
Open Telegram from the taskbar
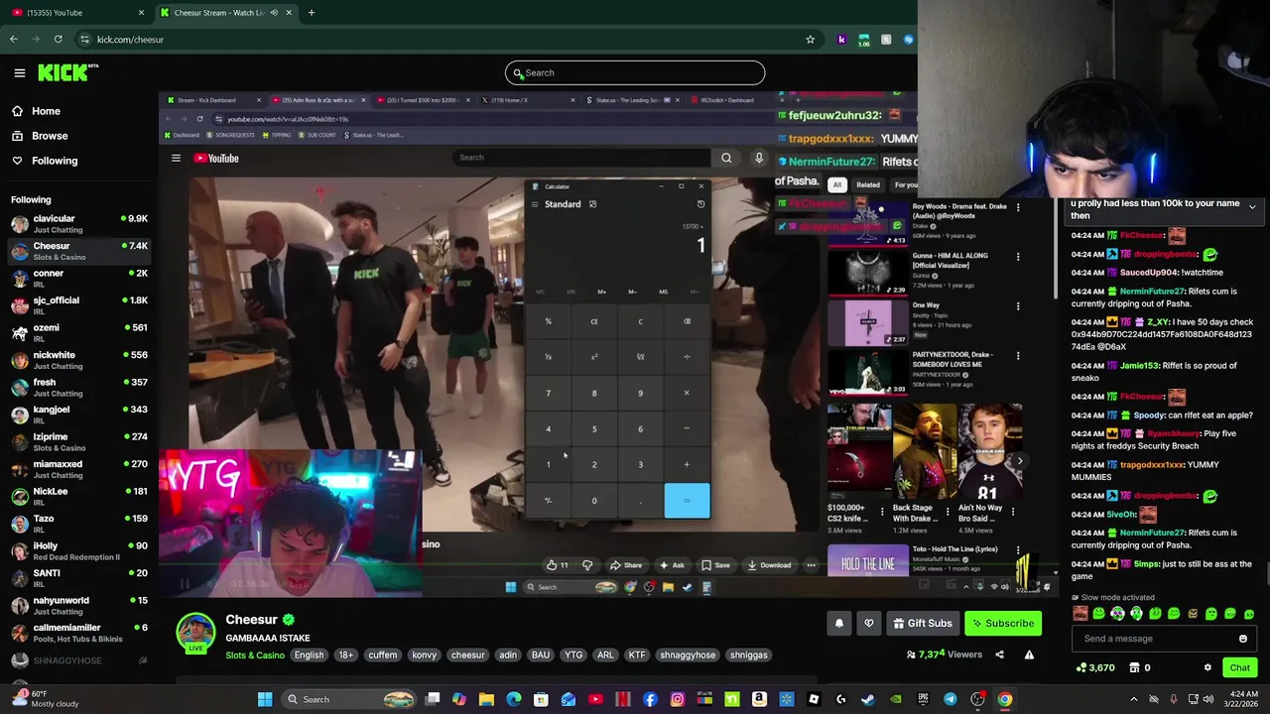point(951,699)
